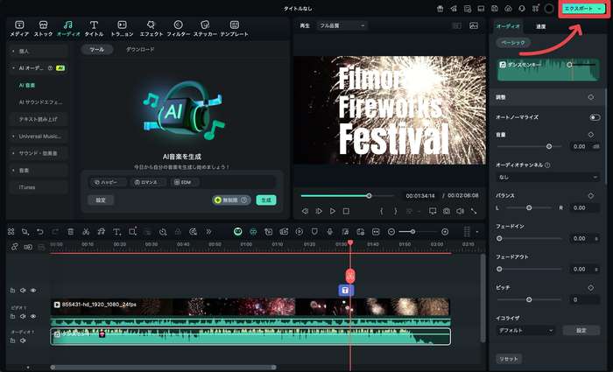Click the オーディオチャンネル info icon
Image resolution: width=613 pixels, height=372 pixels.
click(547, 165)
